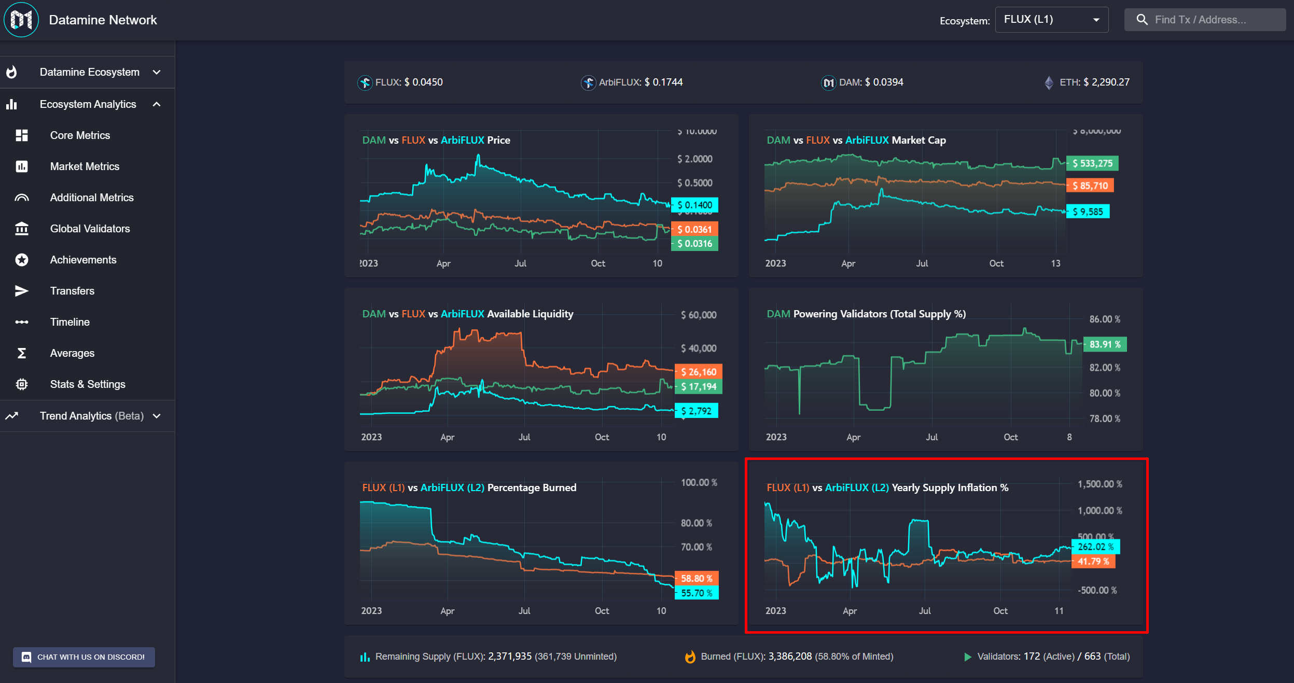Open the Ecosystem FLUX (L1) dropdown
The image size is (1294, 683).
click(1052, 20)
